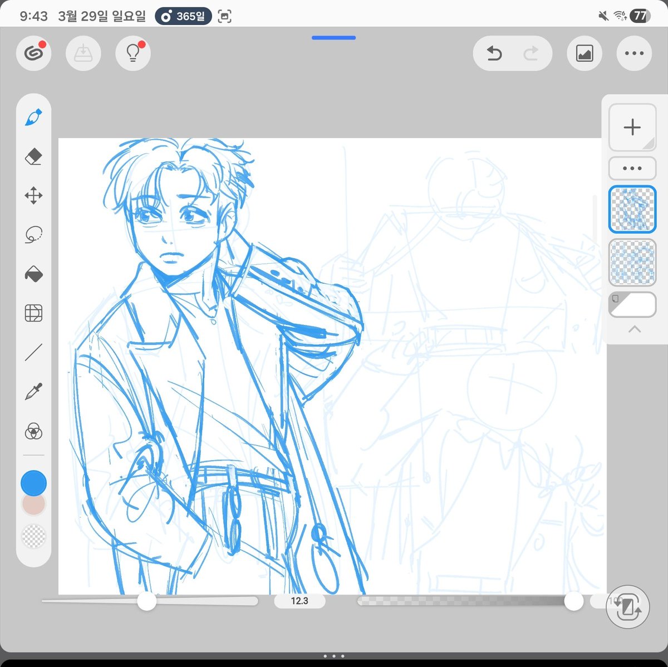Click the opacity slider handle
This screenshot has width=668, height=667.
pos(573,601)
